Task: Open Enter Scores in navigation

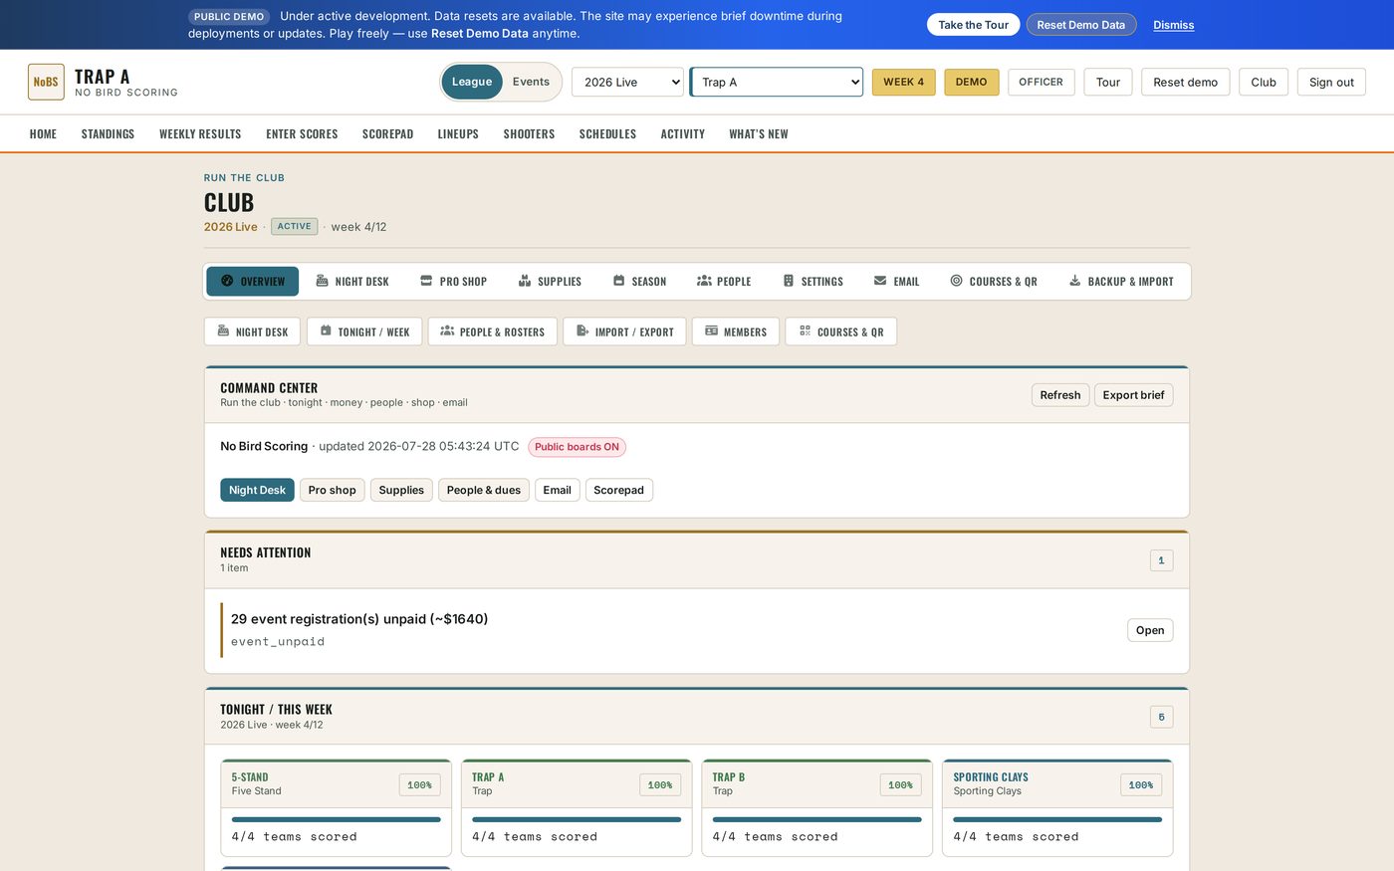Action: [x=302, y=133]
